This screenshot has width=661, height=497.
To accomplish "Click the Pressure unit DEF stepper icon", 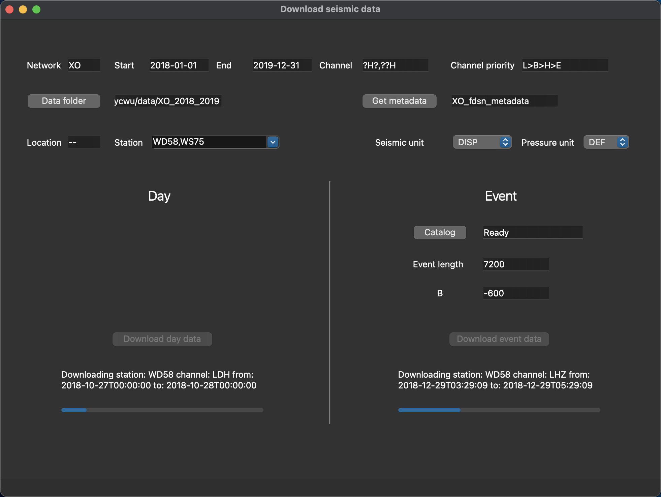I will click(622, 142).
